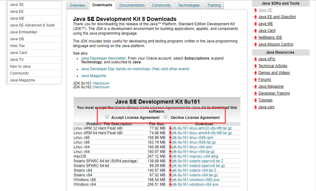The image size is (316, 191).
Task: Click the red arrow icon beside Technical Articles
Action: [x=255, y=66]
